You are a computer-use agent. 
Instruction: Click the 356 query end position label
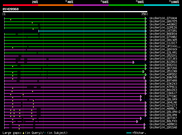[x=144, y=14]
